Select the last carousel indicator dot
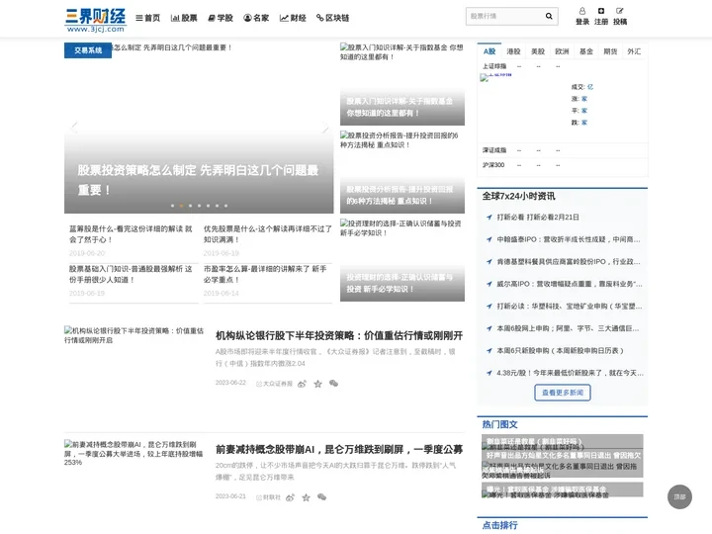Viewport: 712px width, 534px height. 225,206
